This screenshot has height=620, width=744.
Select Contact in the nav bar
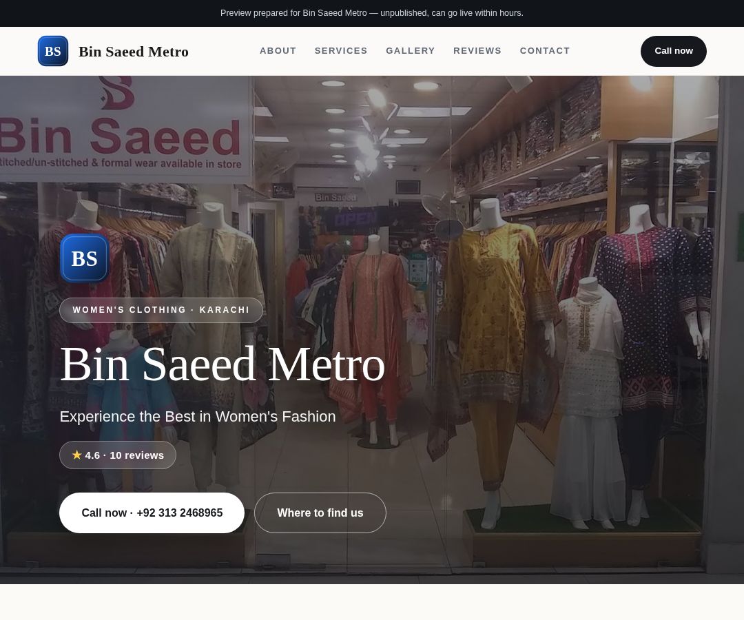[x=545, y=51]
